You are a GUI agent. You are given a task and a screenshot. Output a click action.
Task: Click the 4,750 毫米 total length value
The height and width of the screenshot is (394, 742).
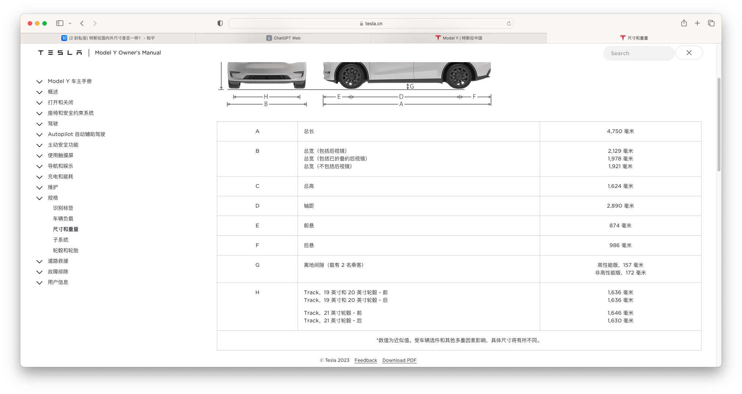click(620, 131)
